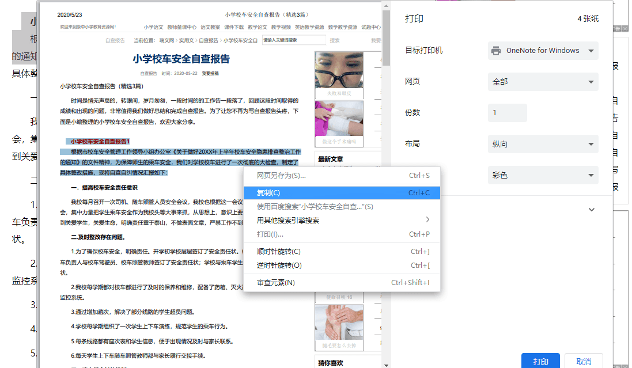The image size is (632, 368).
Task: Click the large blue 小学校车安全自查报告 heading
Action: pos(181,59)
